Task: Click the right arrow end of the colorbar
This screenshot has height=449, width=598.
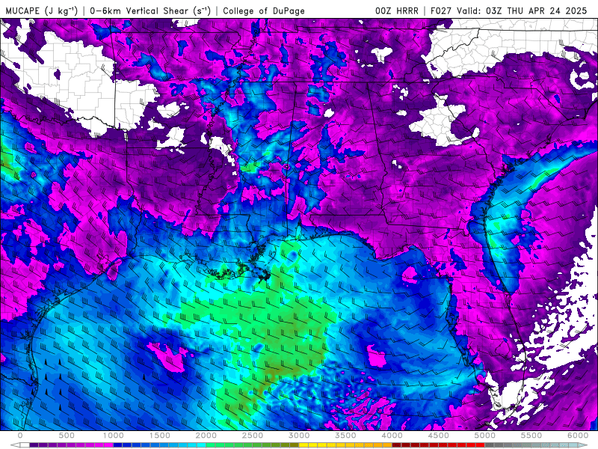Action: tap(583, 445)
